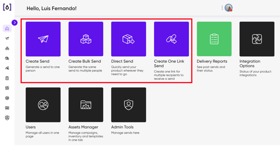Open the Integration Options puzzle tile
This screenshot has height=157, width=280.
(257, 39)
